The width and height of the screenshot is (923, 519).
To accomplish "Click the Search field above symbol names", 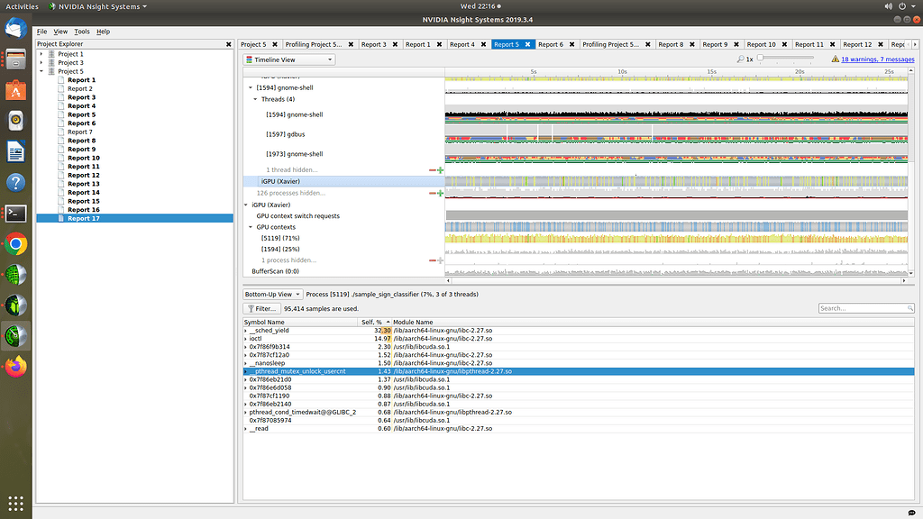I will [865, 308].
